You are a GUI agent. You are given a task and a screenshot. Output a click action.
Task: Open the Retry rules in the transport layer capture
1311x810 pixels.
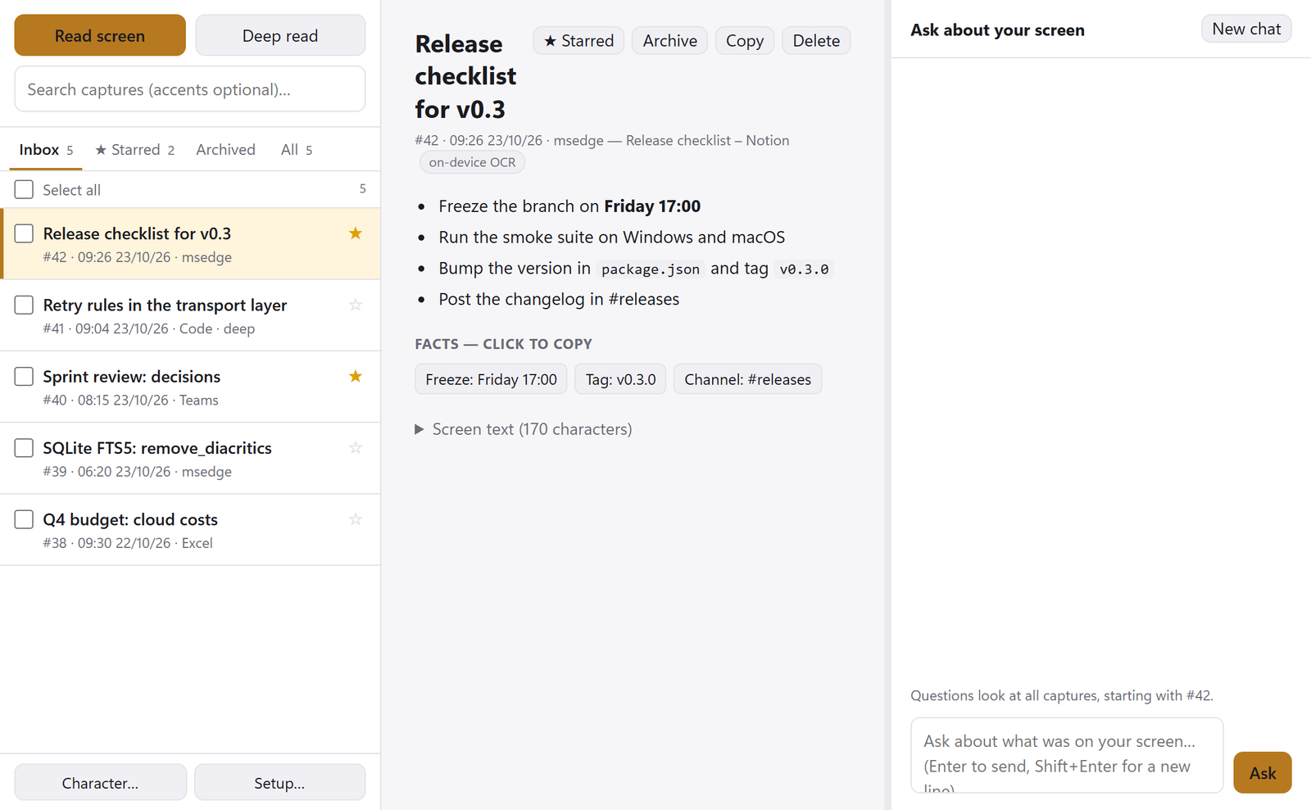[x=190, y=315]
